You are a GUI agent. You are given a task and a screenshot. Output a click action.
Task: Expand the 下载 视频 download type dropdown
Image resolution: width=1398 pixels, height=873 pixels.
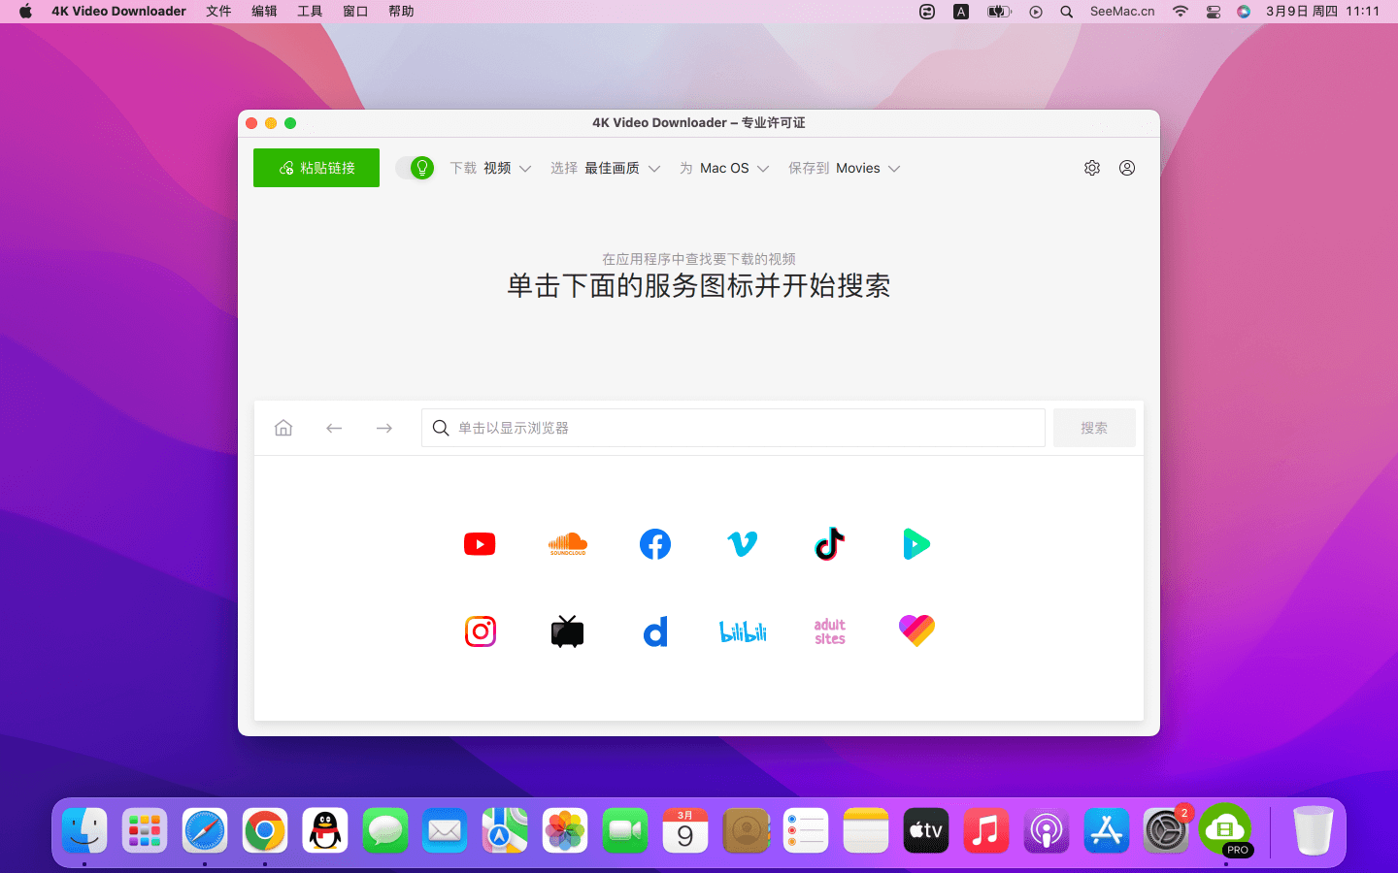(491, 168)
